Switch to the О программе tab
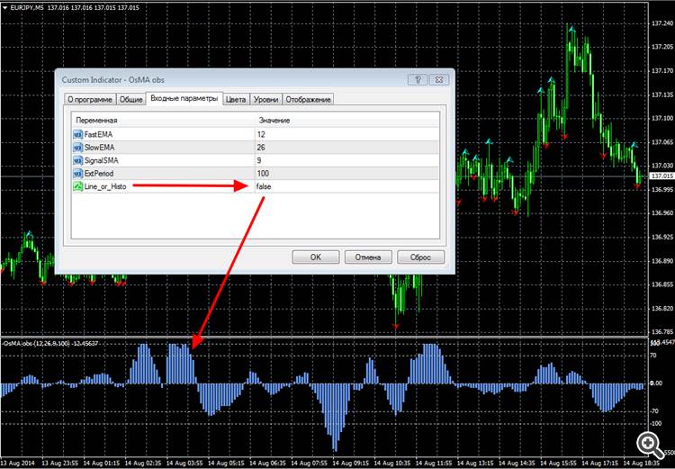The width and height of the screenshot is (675, 469). coord(90,100)
